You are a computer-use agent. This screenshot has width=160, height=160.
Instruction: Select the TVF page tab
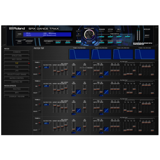[17, 63]
